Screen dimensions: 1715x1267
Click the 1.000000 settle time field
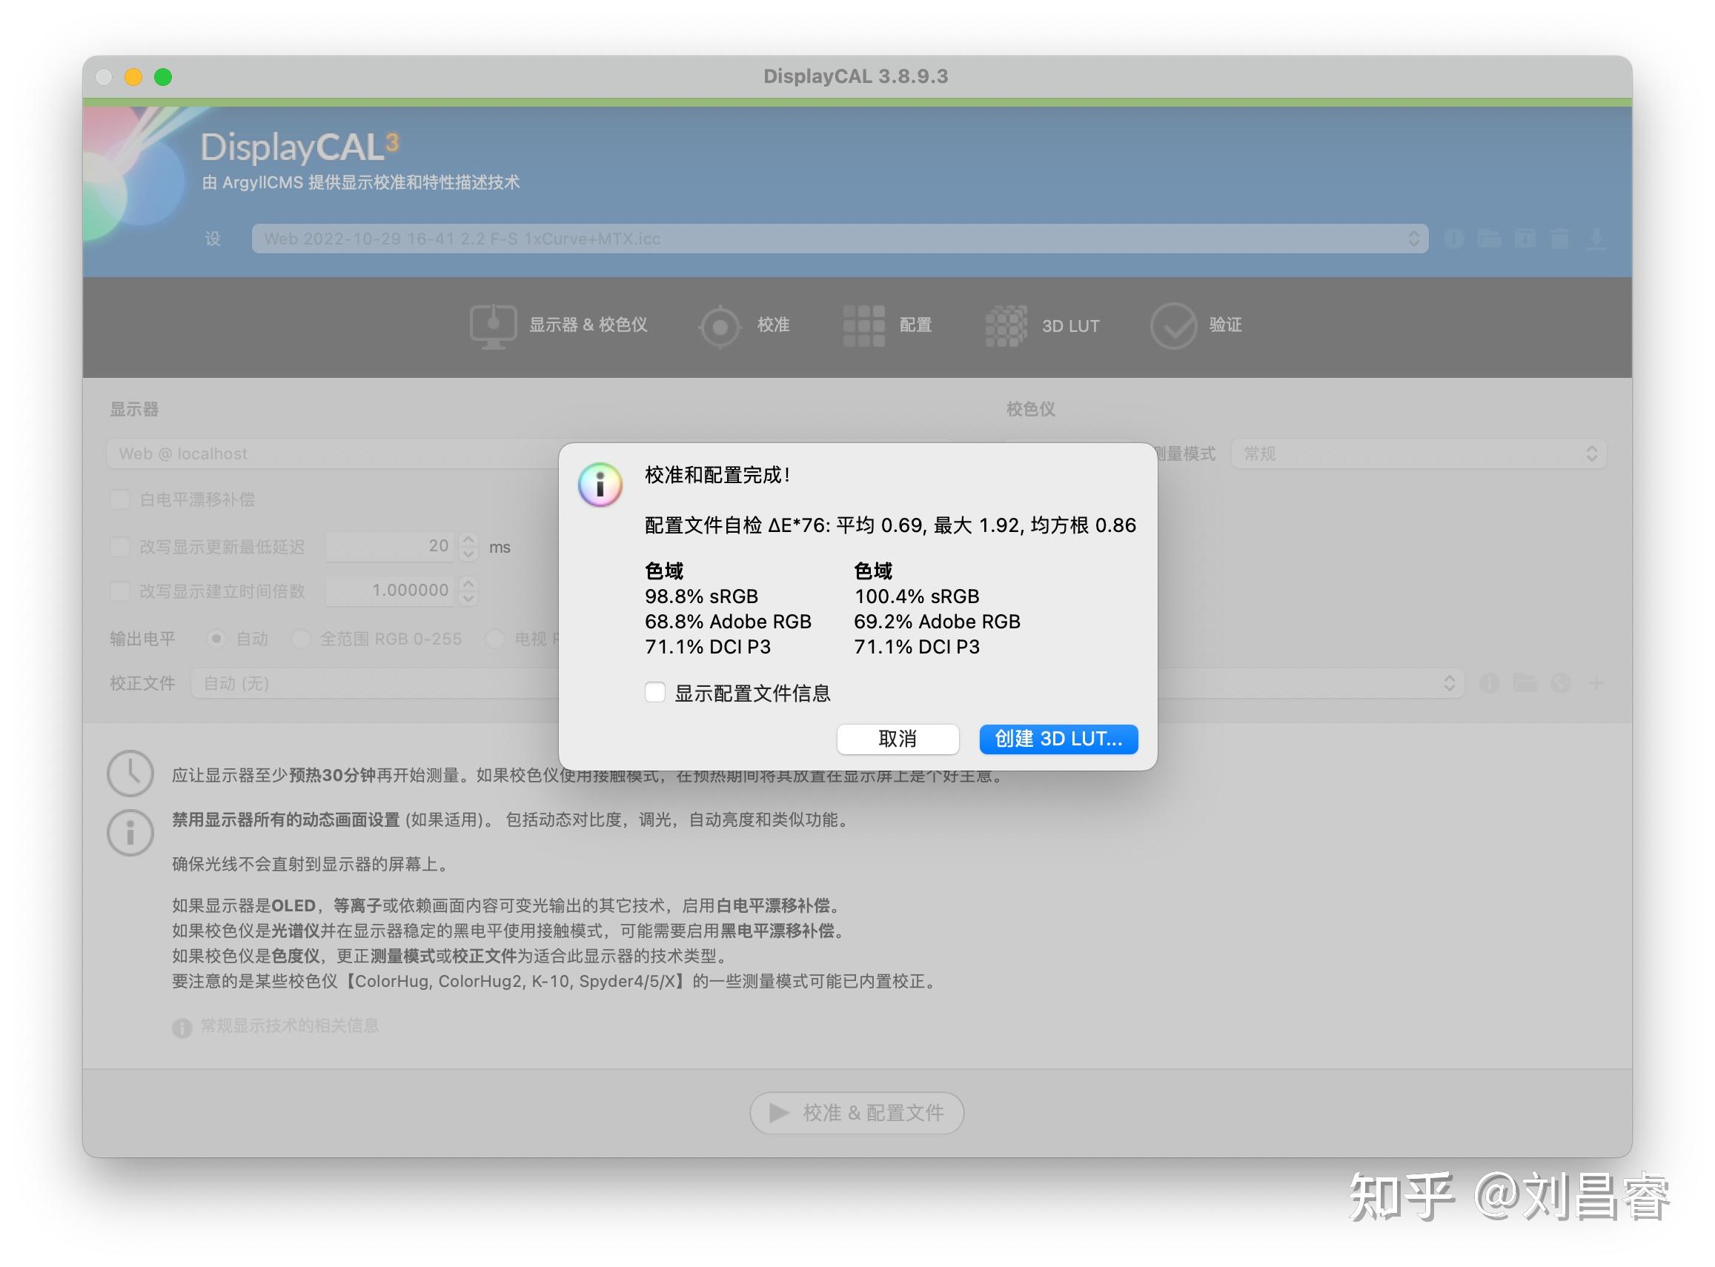[x=391, y=591]
